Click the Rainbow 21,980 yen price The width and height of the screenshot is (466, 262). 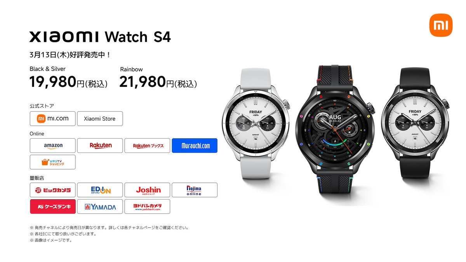pyautogui.click(x=158, y=82)
